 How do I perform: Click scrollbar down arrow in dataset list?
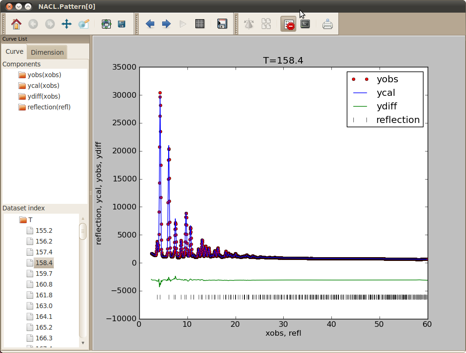pos(83,343)
